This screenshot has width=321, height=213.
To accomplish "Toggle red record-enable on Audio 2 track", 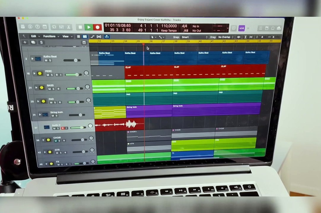I will [63, 128].
